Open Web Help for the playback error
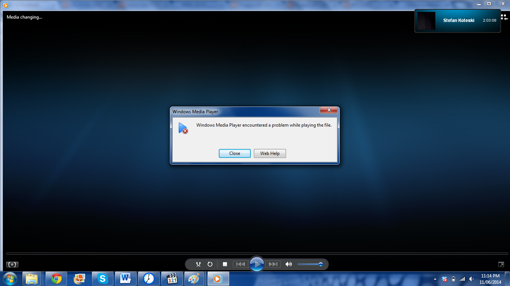The height and width of the screenshot is (286, 510). tap(270, 153)
